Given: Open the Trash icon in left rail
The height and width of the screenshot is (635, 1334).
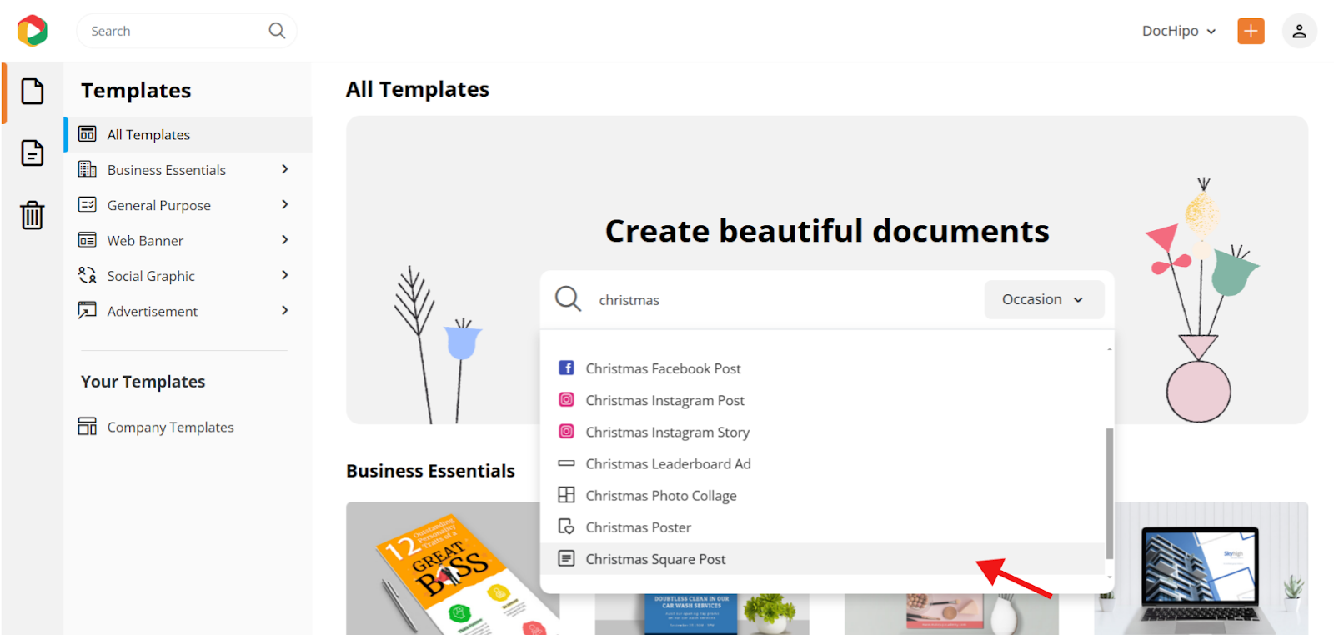Looking at the screenshot, I should pos(33,215).
